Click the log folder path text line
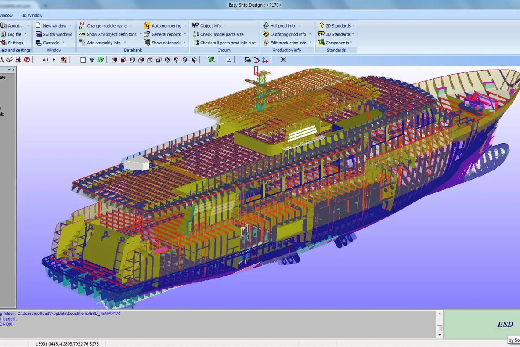The height and width of the screenshot is (347, 520). pos(60,314)
